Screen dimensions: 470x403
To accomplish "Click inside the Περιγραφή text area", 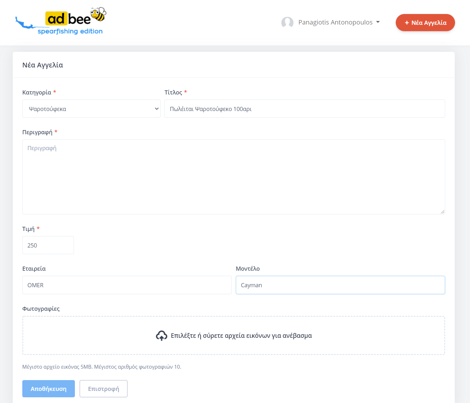I will (x=233, y=177).
